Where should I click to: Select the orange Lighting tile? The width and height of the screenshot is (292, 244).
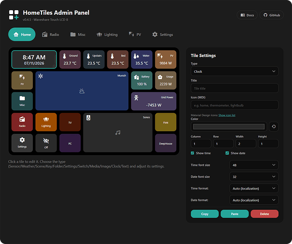[x=46, y=122]
